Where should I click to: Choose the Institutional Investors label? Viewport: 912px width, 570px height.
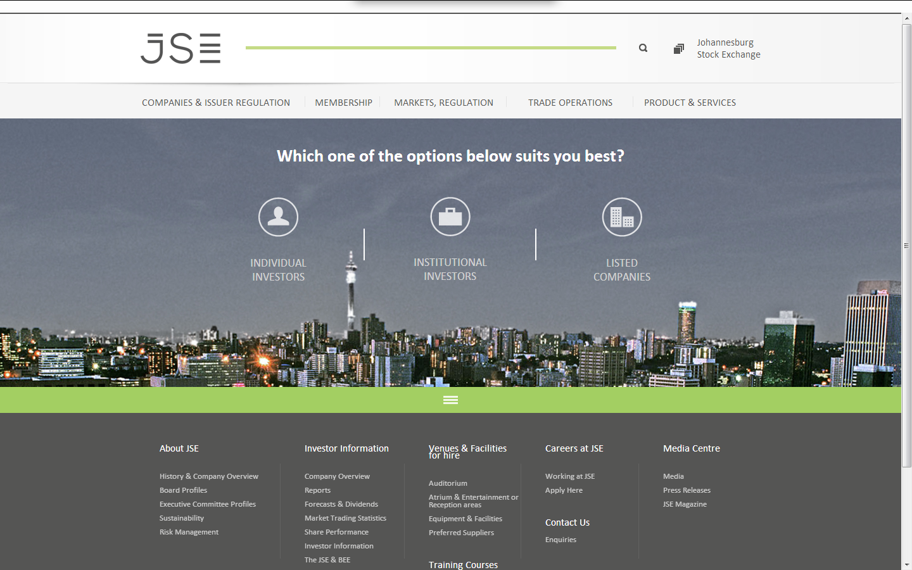[x=450, y=269]
